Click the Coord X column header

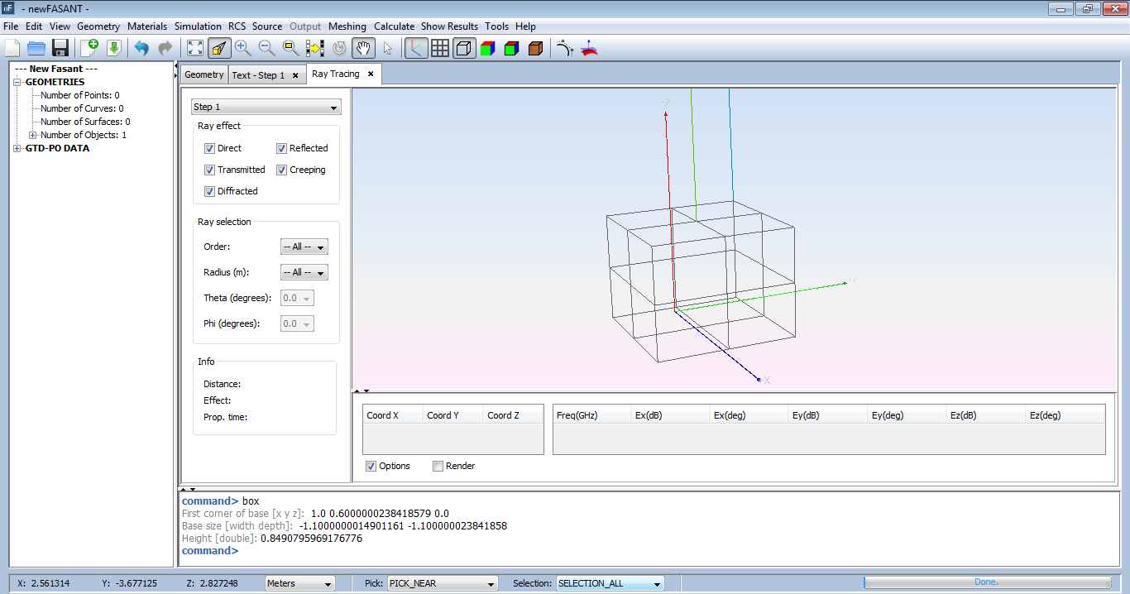coord(392,415)
